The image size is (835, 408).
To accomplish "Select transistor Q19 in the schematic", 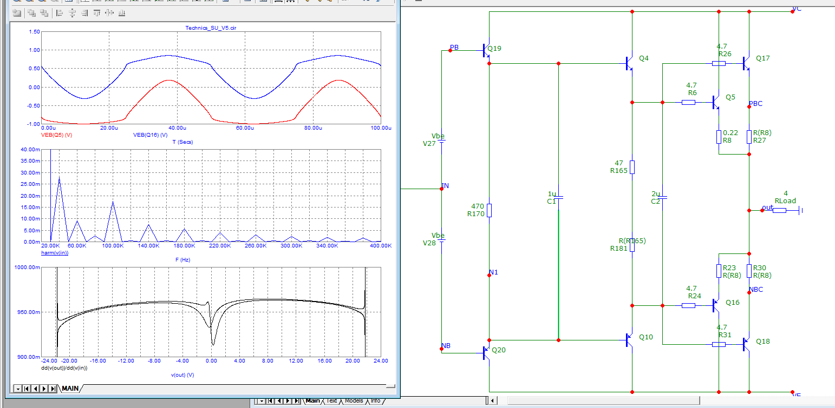I will pos(486,52).
